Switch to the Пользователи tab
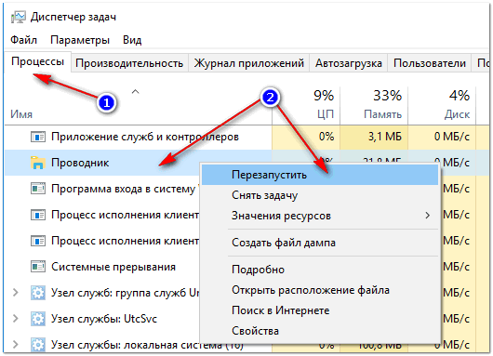 point(430,63)
